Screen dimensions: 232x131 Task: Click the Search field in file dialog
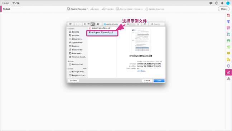157,24
